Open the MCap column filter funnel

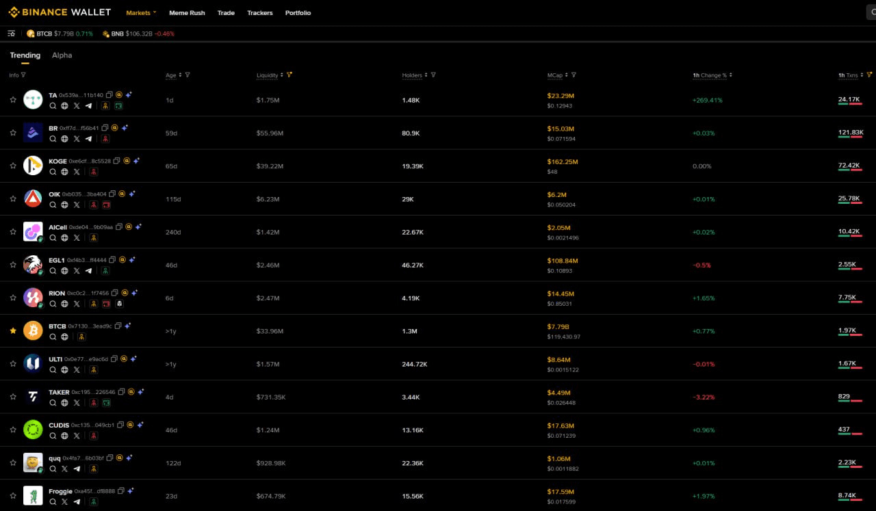tap(574, 75)
